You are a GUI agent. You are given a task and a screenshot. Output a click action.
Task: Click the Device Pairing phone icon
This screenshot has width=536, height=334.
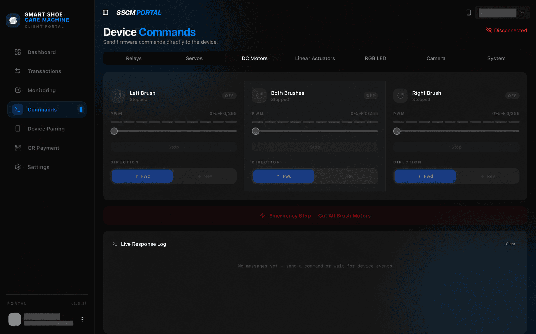pyautogui.click(x=18, y=129)
